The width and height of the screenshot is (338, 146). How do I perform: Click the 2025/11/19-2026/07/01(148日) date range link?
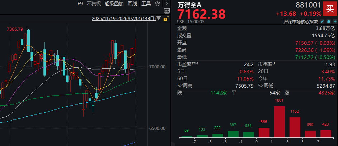coord(124,19)
